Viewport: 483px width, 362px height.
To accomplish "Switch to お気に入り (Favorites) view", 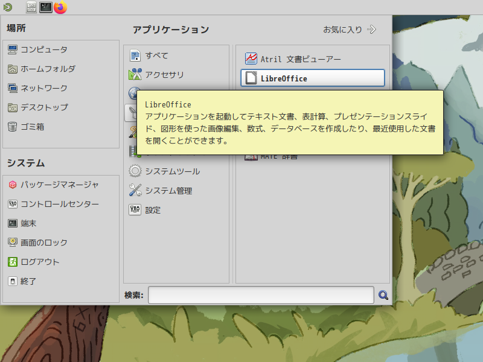I will [x=350, y=30].
